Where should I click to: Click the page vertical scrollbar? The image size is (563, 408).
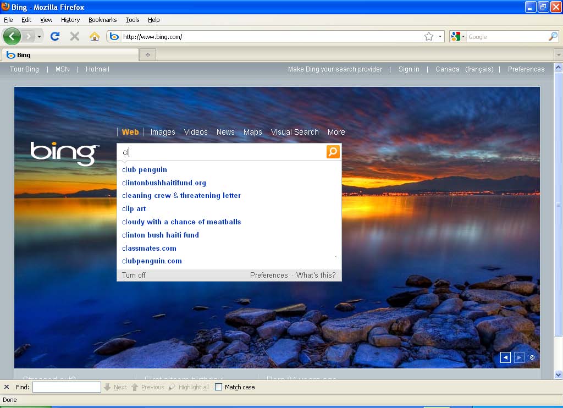(x=558, y=220)
